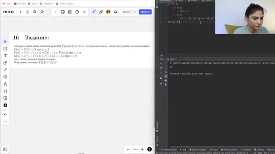The image size is (275, 154).
Task: Select the Miro comment tool
Action: 5,77
